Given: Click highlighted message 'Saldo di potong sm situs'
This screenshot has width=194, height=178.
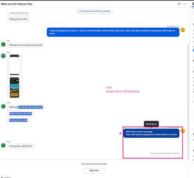Looking at the screenshot, I should pyautogui.click(x=20, y=114).
